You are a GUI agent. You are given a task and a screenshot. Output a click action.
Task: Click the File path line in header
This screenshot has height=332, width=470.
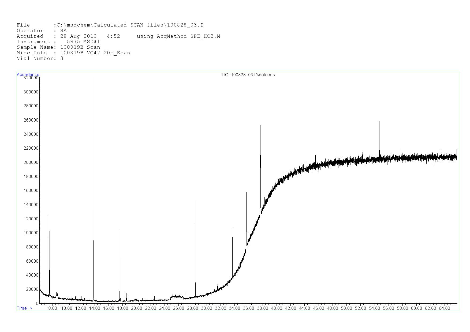click(110, 25)
